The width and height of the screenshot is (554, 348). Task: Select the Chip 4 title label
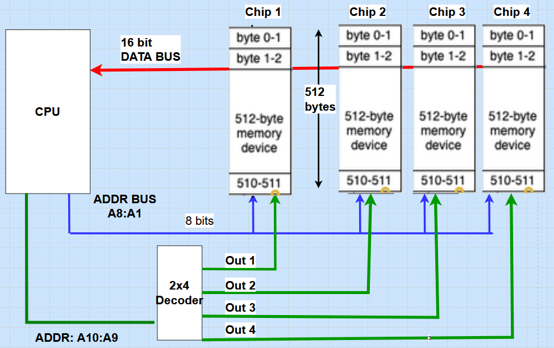[x=511, y=12]
